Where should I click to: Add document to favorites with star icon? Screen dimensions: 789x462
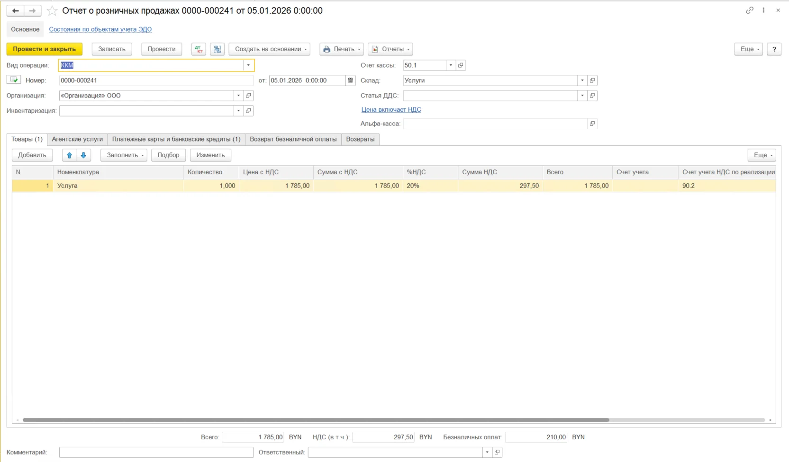pos(52,10)
